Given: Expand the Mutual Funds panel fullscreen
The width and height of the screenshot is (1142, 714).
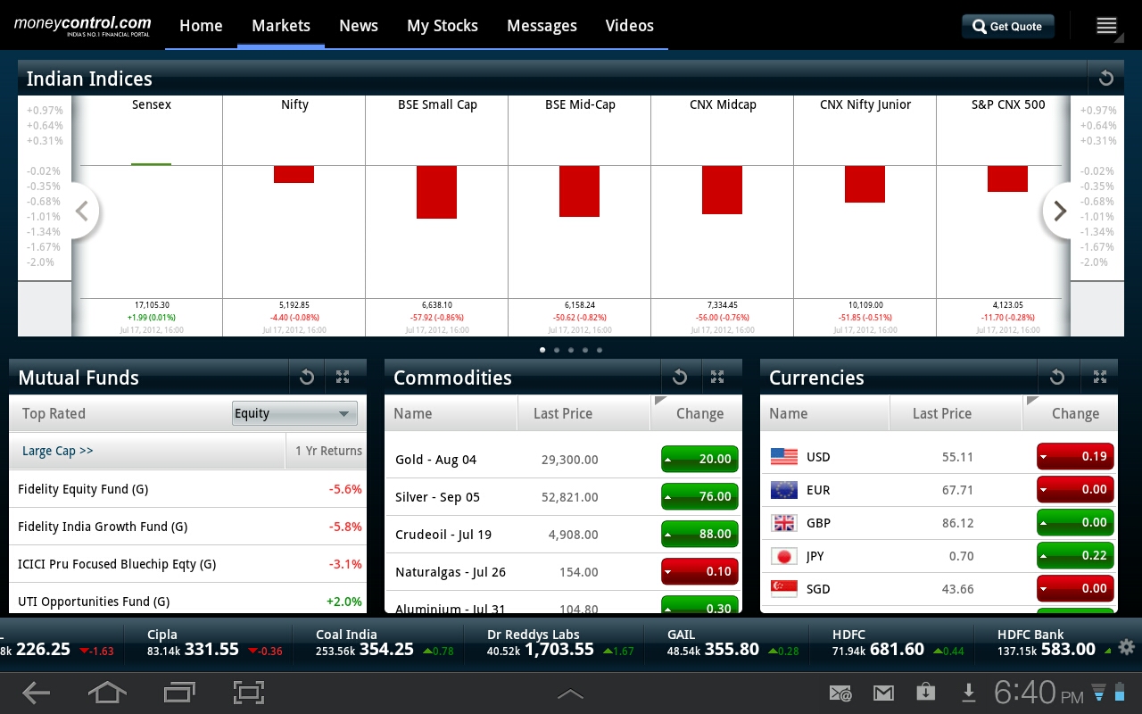Looking at the screenshot, I should tap(343, 378).
